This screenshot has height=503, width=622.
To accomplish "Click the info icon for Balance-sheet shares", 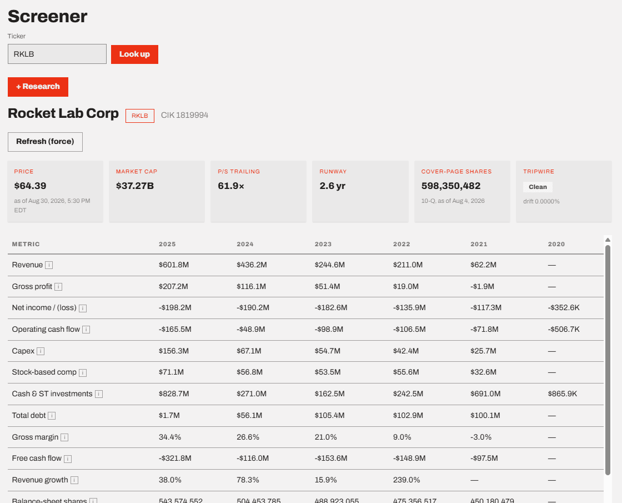I will (93, 501).
